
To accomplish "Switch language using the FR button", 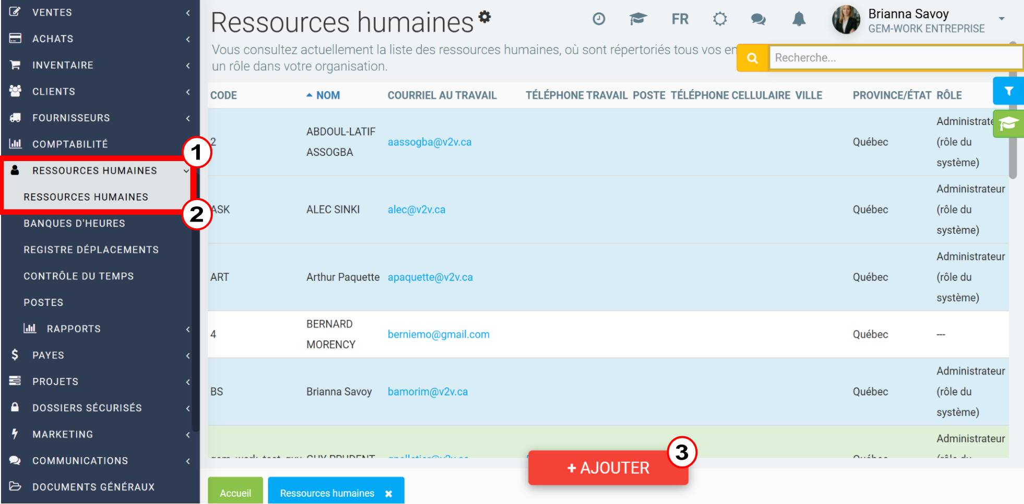I will click(x=680, y=19).
